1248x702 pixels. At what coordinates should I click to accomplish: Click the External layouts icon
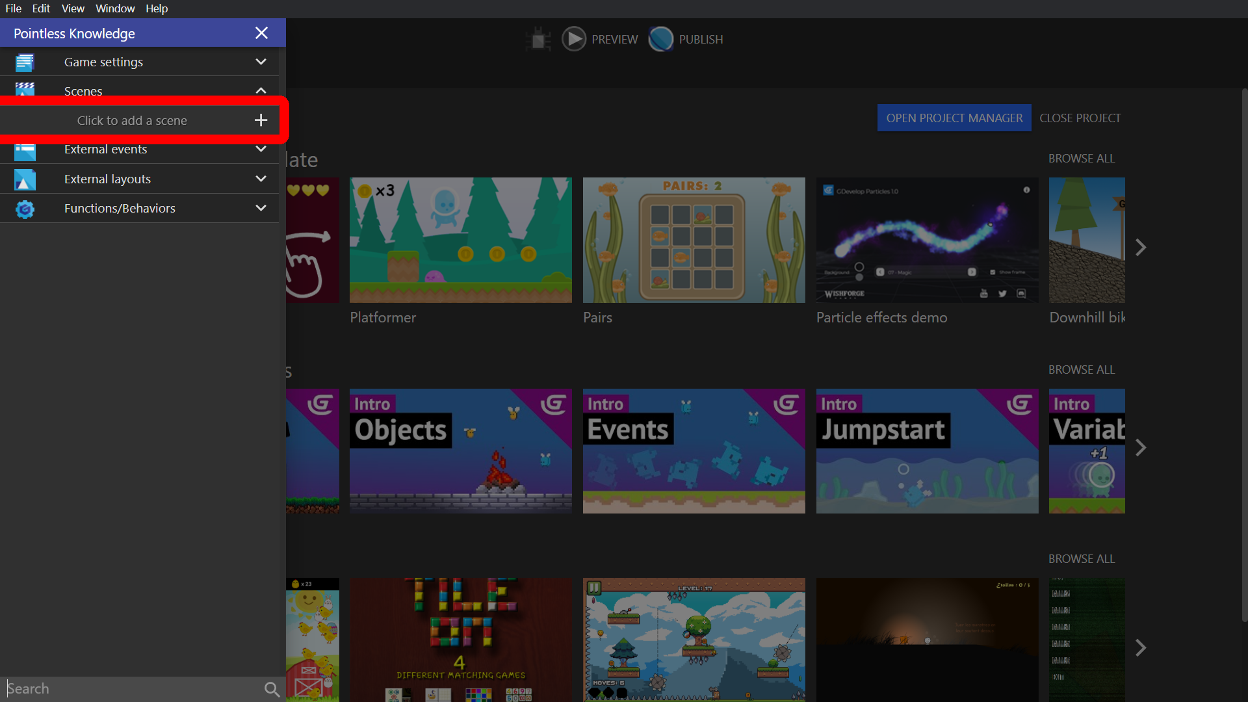point(25,179)
